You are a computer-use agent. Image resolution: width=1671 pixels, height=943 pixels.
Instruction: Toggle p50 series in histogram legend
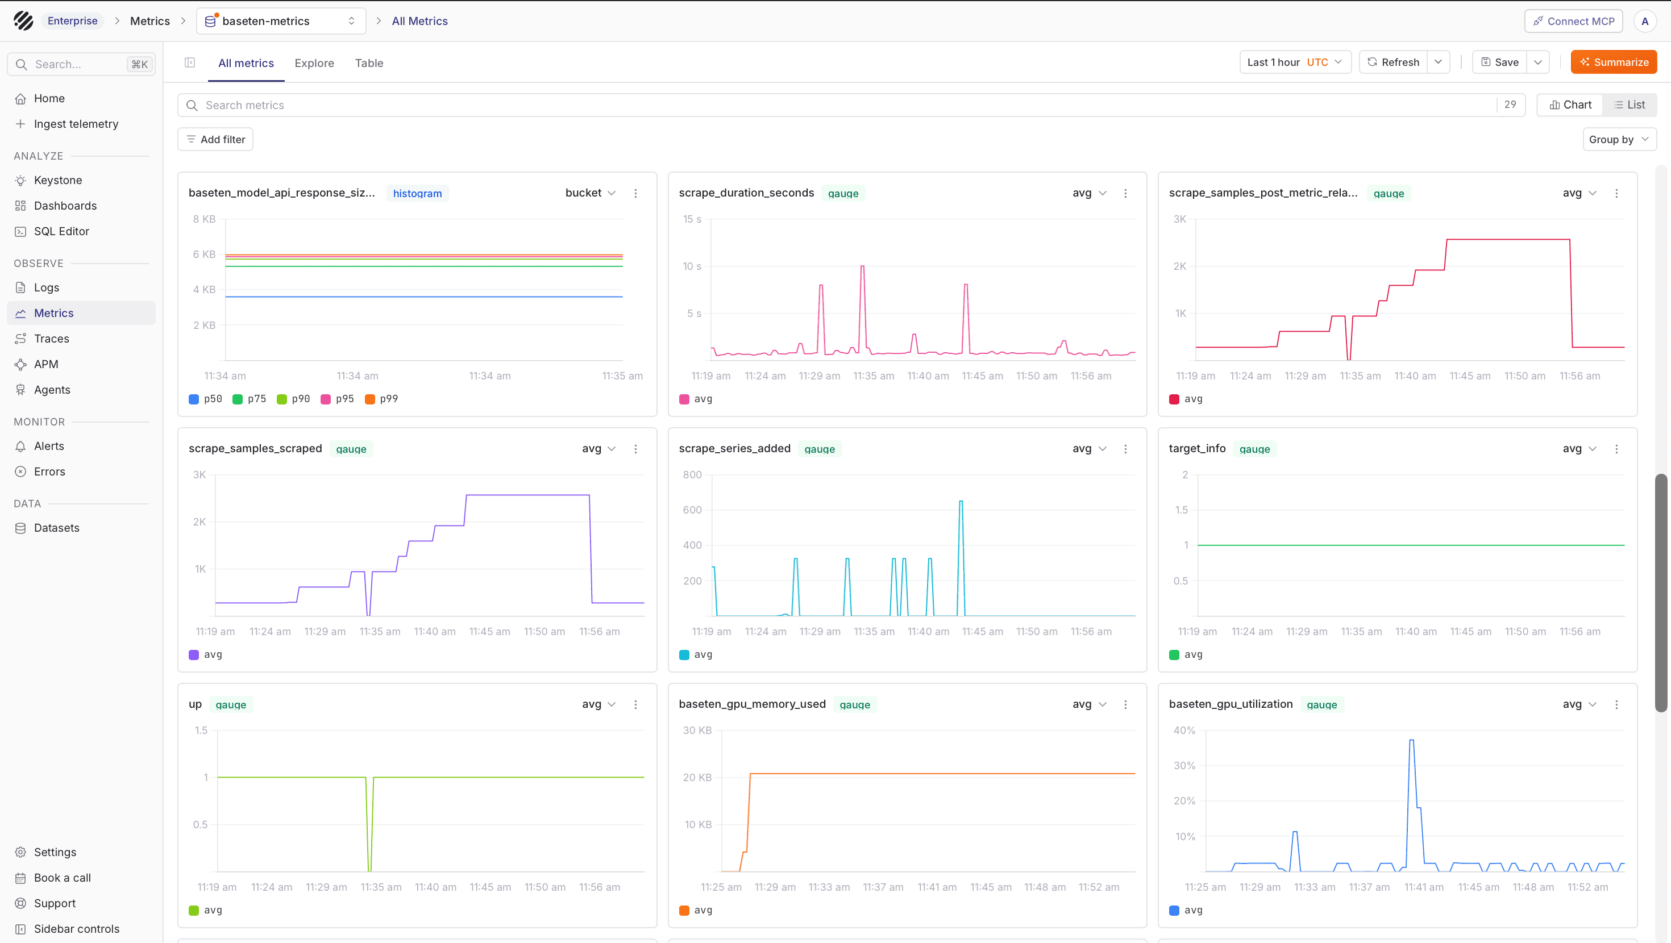206,399
